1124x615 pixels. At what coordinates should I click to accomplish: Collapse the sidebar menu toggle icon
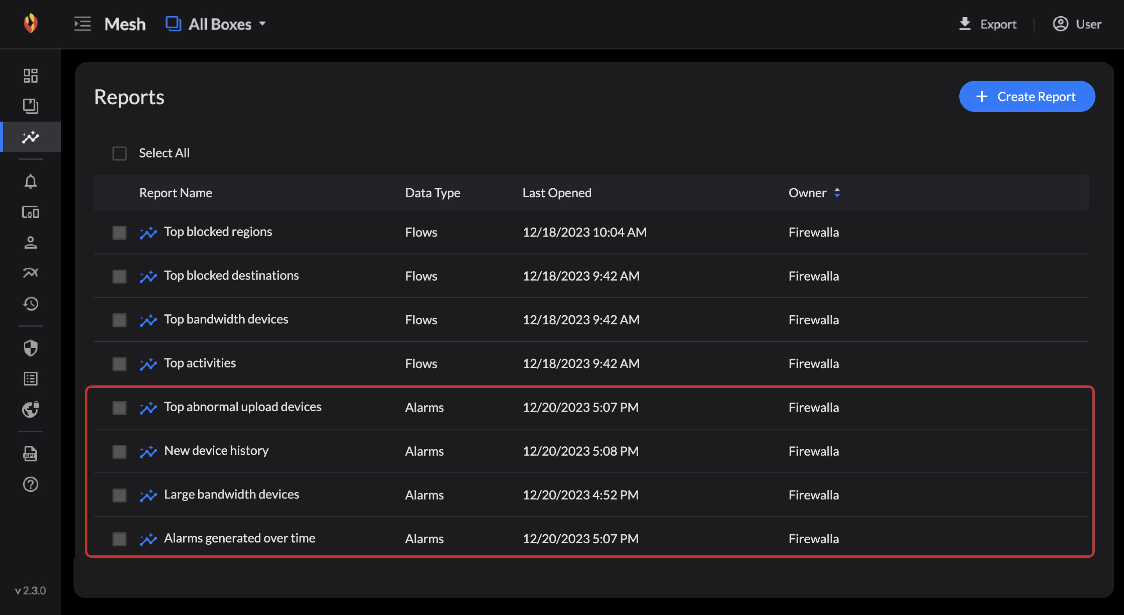click(82, 23)
